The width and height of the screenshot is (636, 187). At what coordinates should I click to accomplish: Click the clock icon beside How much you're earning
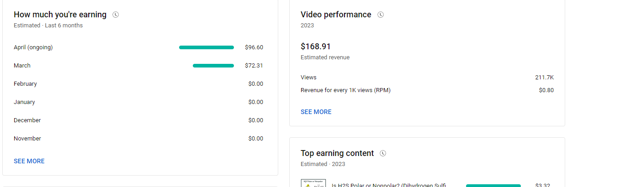pyautogui.click(x=116, y=15)
